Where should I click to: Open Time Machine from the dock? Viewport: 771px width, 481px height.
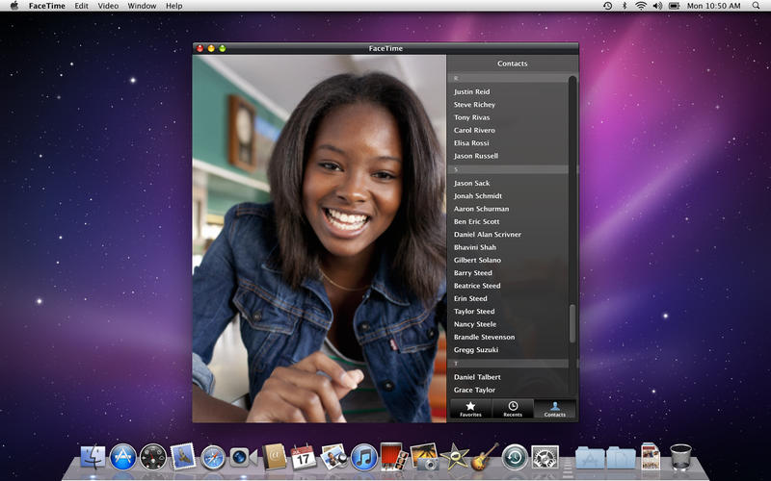515,456
